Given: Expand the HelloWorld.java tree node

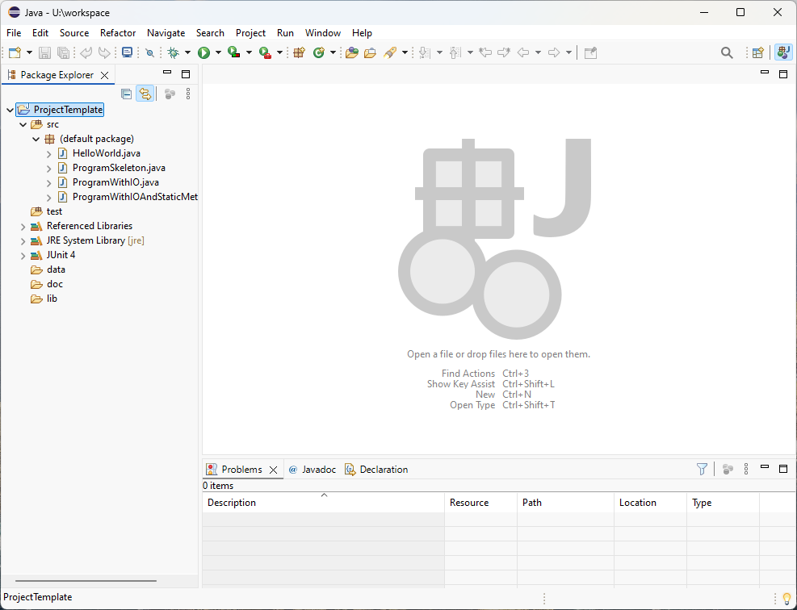Looking at the screenshot, I should tap(49, 153).
